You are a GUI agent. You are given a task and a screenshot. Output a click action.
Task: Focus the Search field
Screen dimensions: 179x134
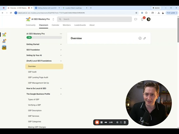(95, 19)
